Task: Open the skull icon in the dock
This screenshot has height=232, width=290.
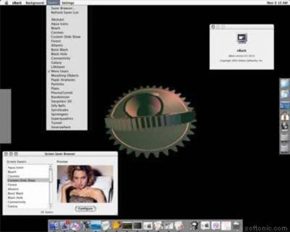Action: [194, 226]
